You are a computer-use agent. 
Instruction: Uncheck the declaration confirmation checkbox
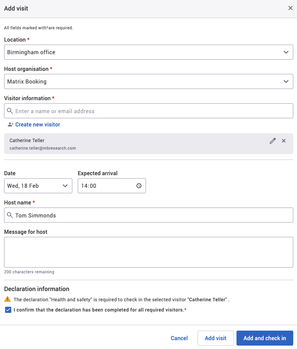[8, 309]
